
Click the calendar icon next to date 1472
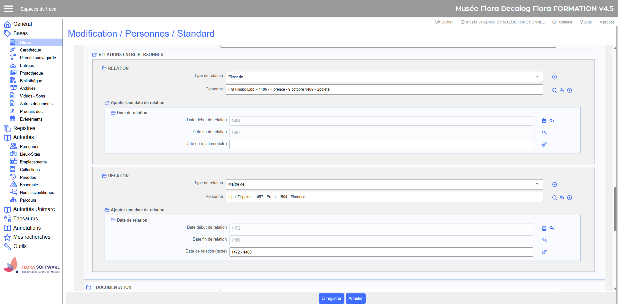point(544,228)
